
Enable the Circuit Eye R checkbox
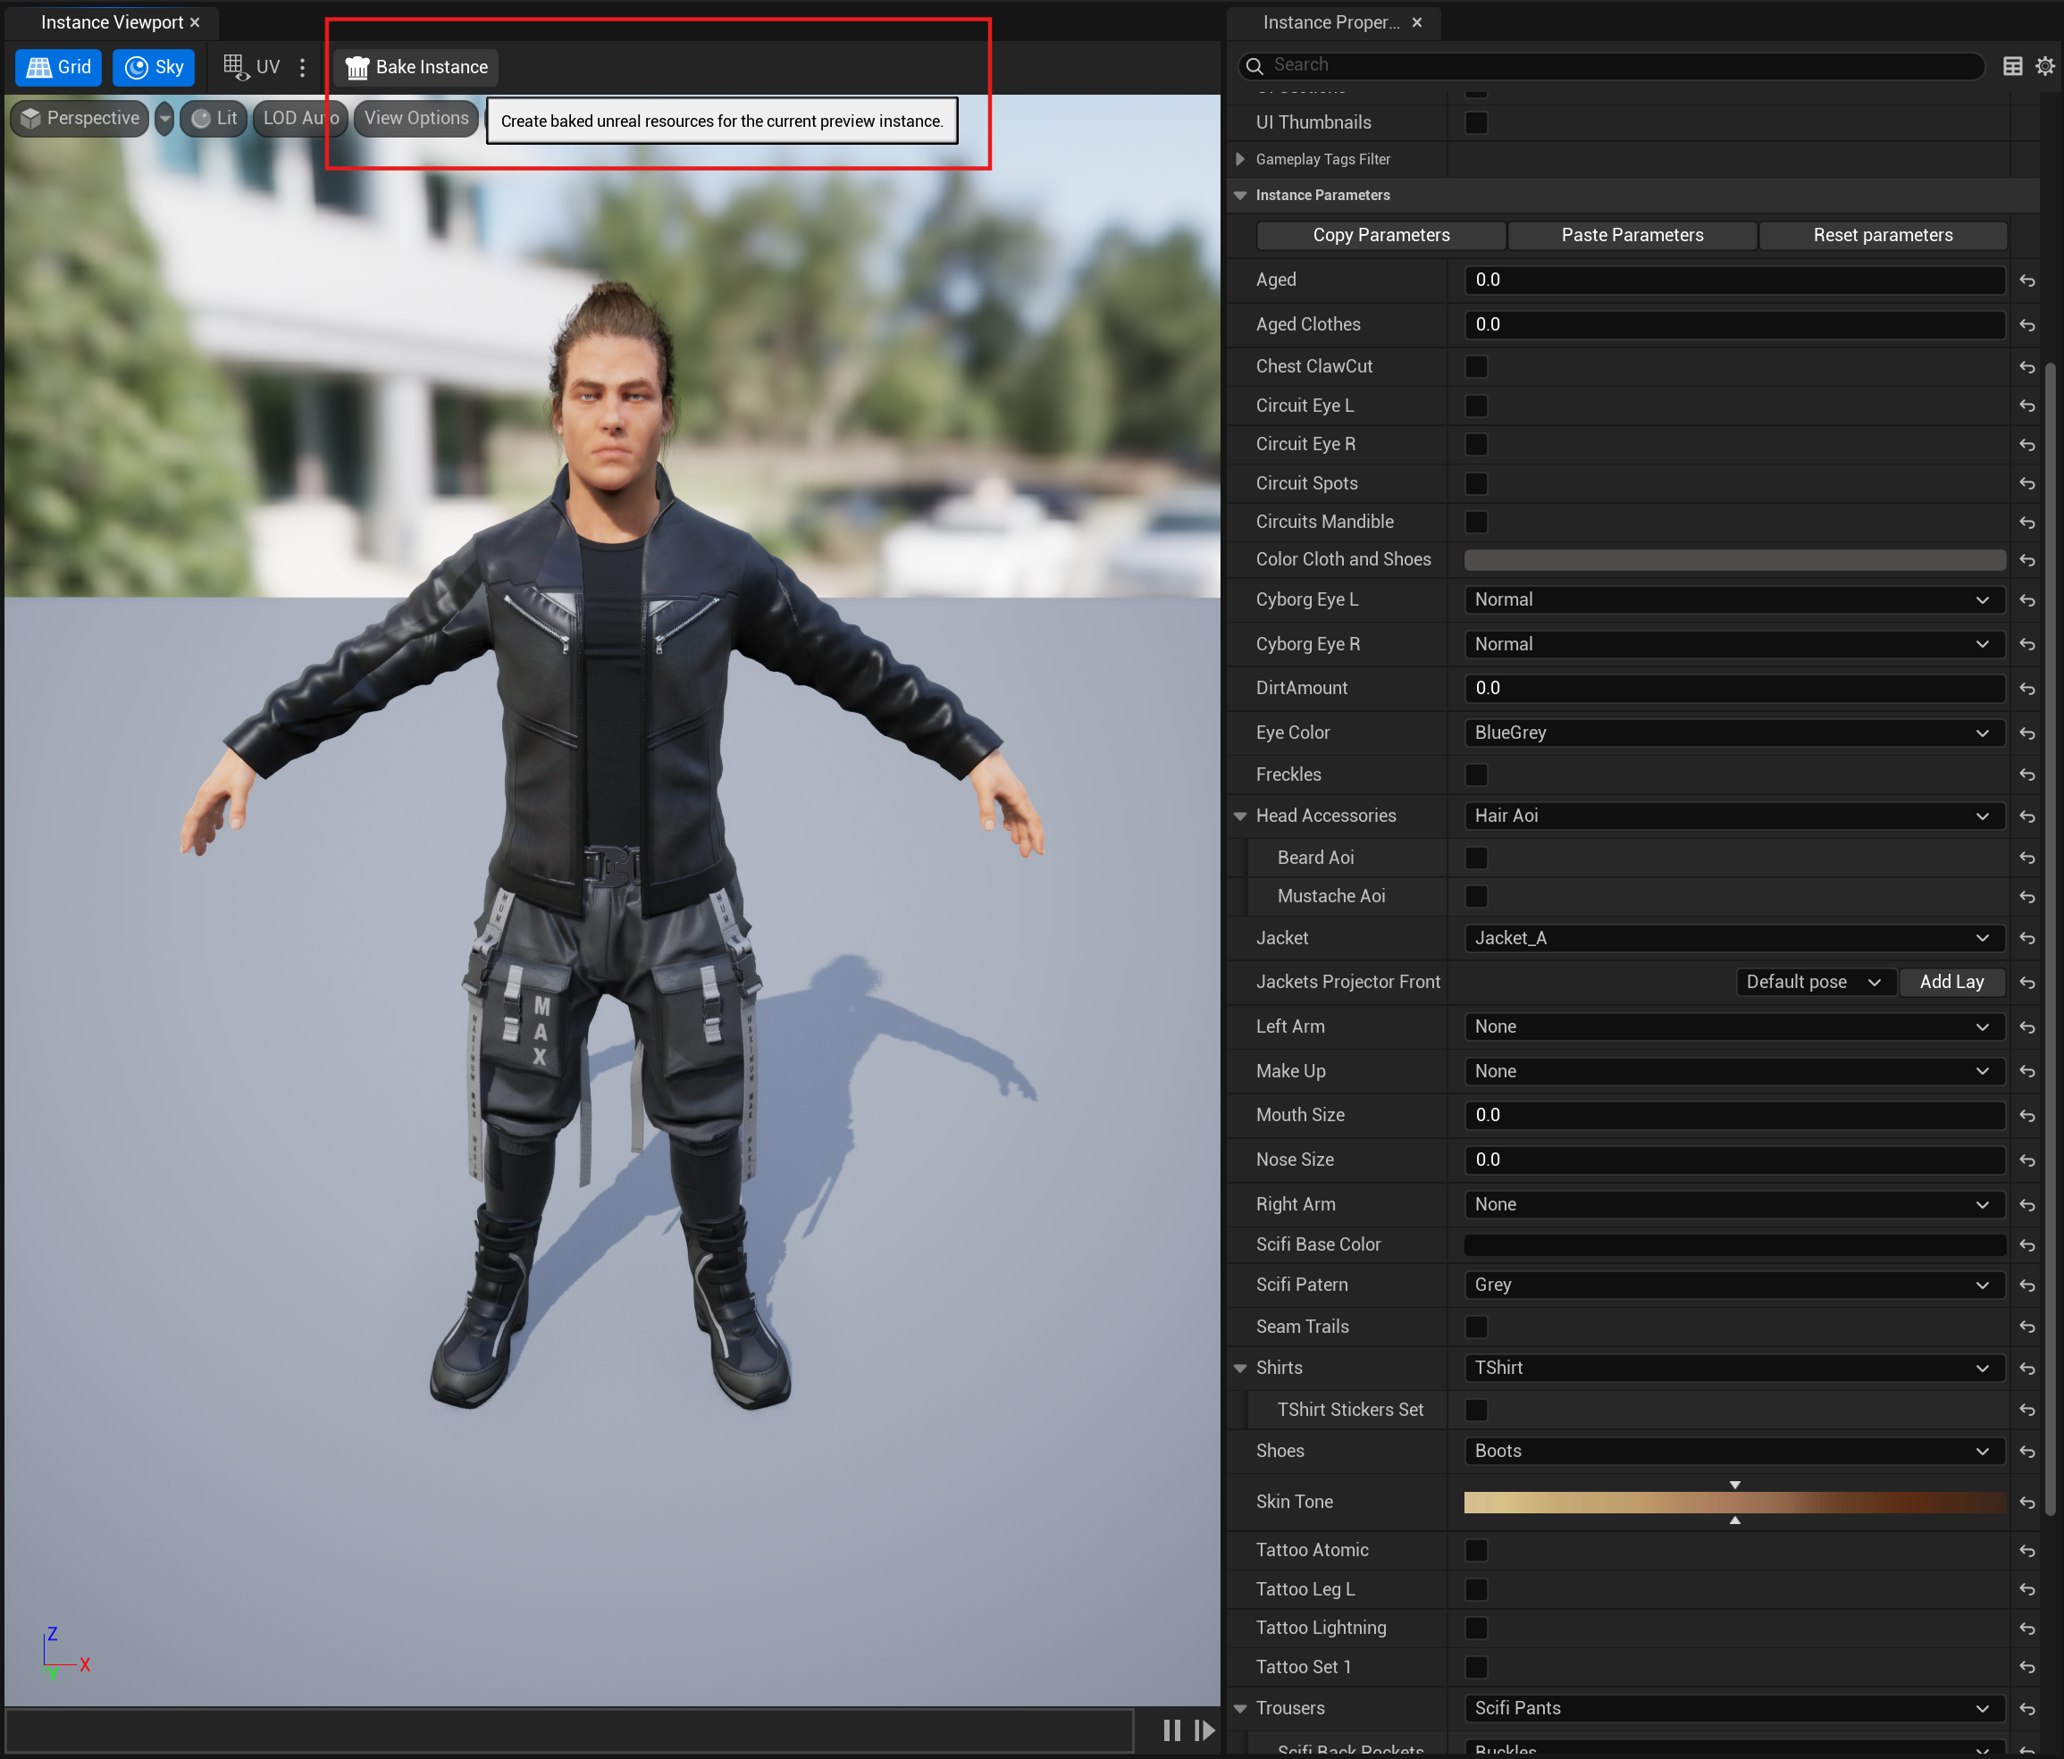pyautogui.click(x=1476, y=444)
